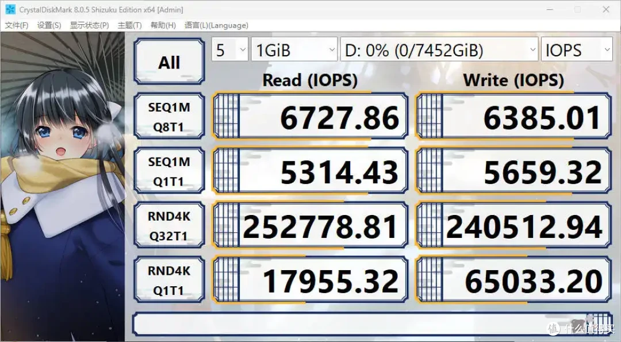The image size is (621, 342).
Task: Close the CrystalDiskMark window
Action: (606, 10)
